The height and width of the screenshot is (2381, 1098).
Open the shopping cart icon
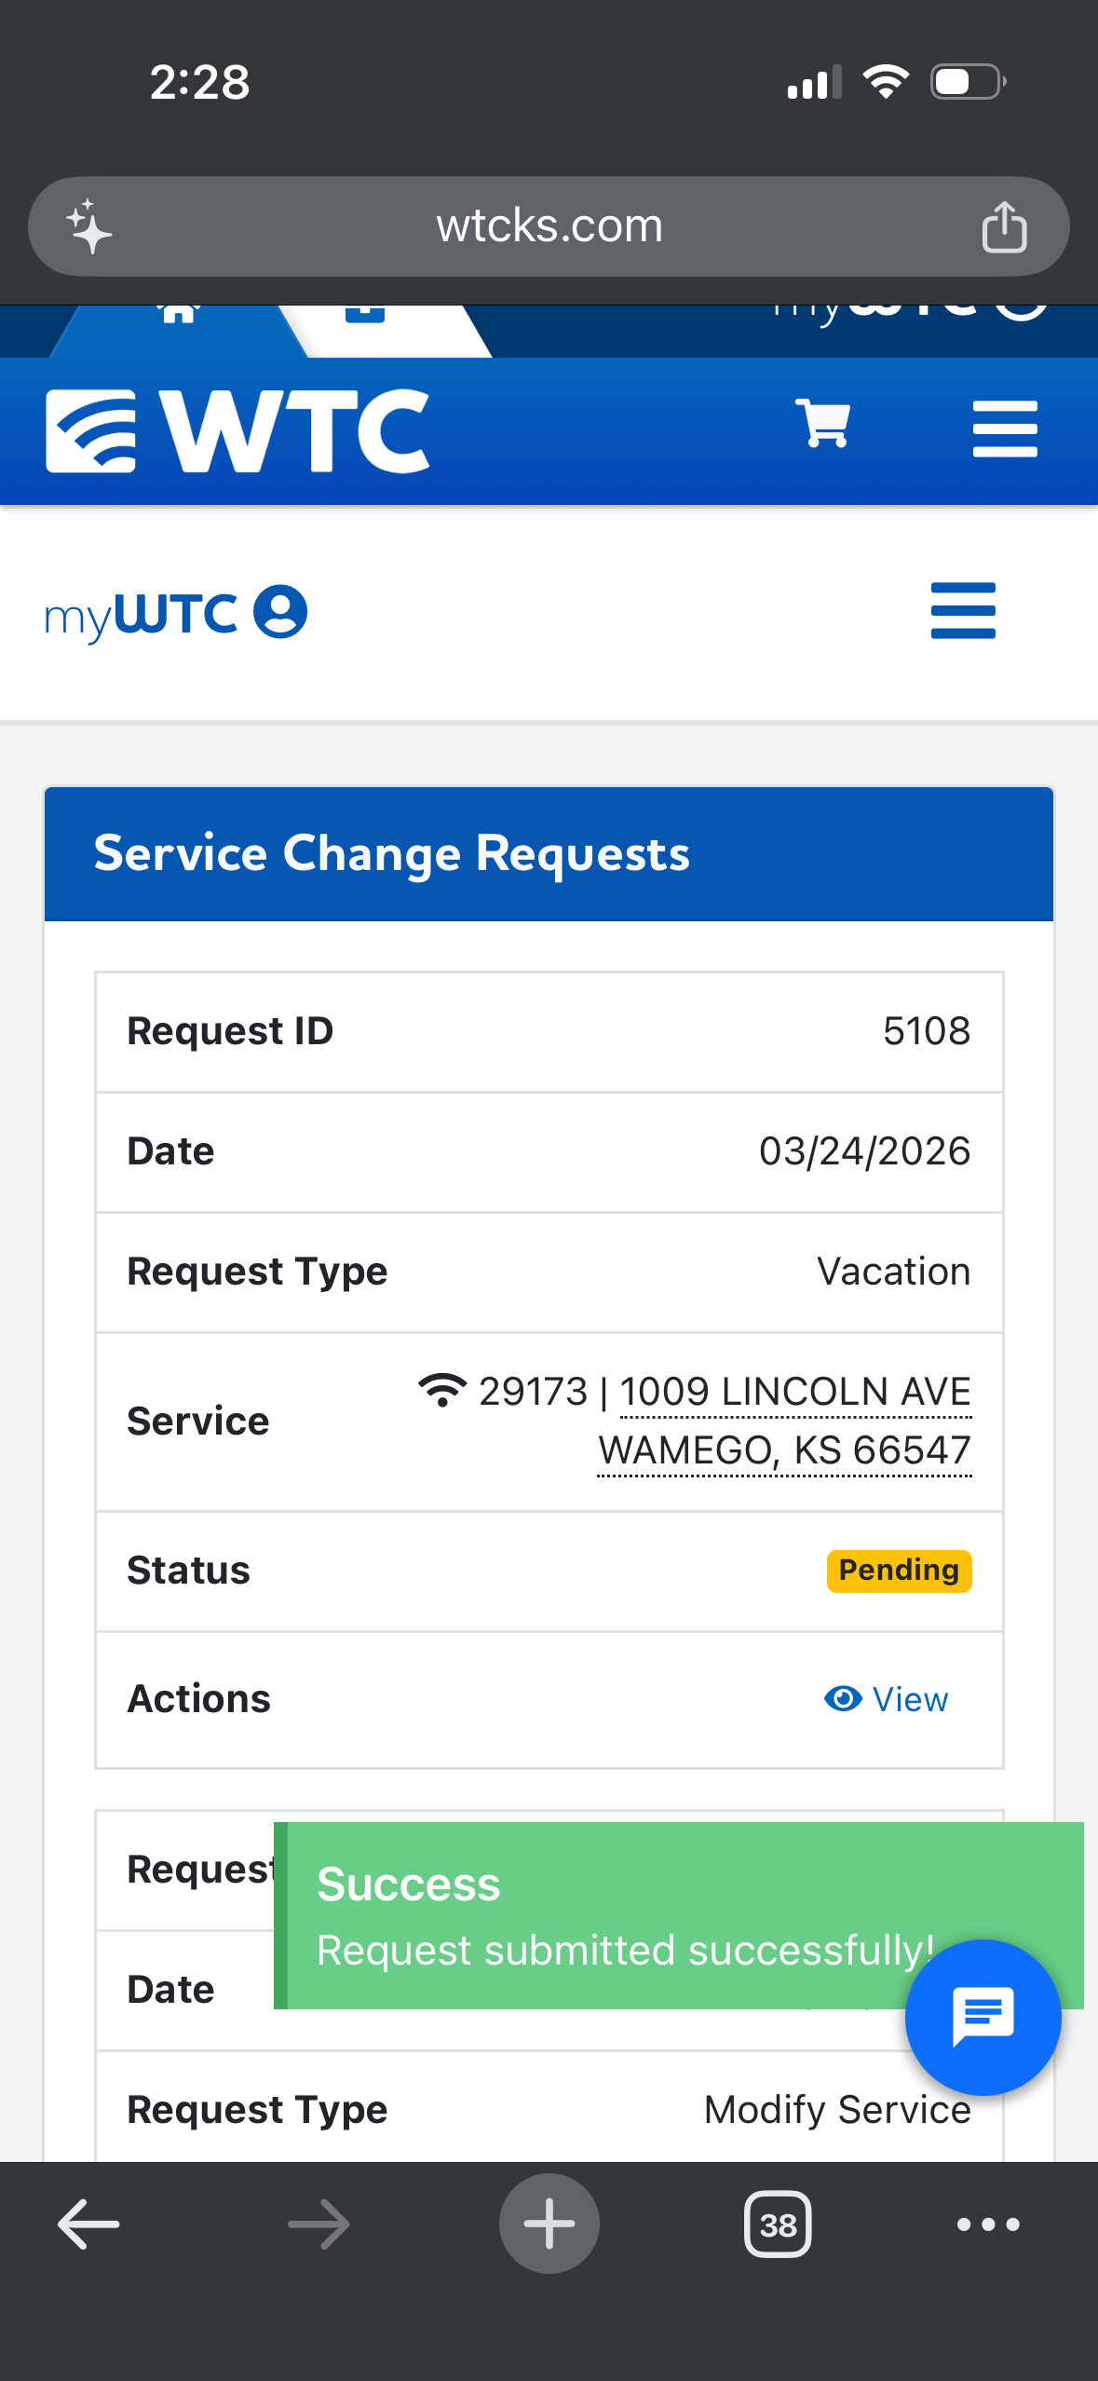coord(823,424)
